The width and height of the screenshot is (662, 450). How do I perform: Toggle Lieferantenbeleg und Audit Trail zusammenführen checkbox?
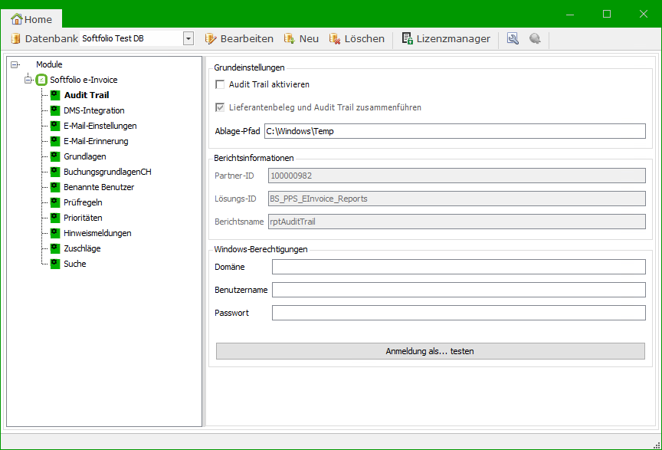click(221, 107)
